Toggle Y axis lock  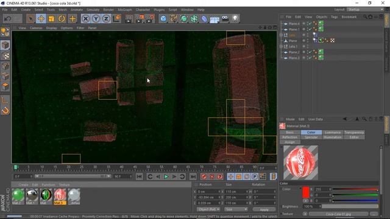point(96,19)
